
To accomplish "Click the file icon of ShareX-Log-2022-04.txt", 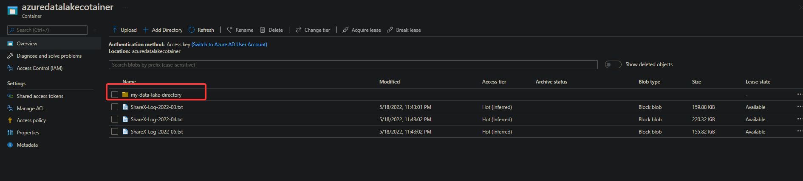I will point(125,119).
